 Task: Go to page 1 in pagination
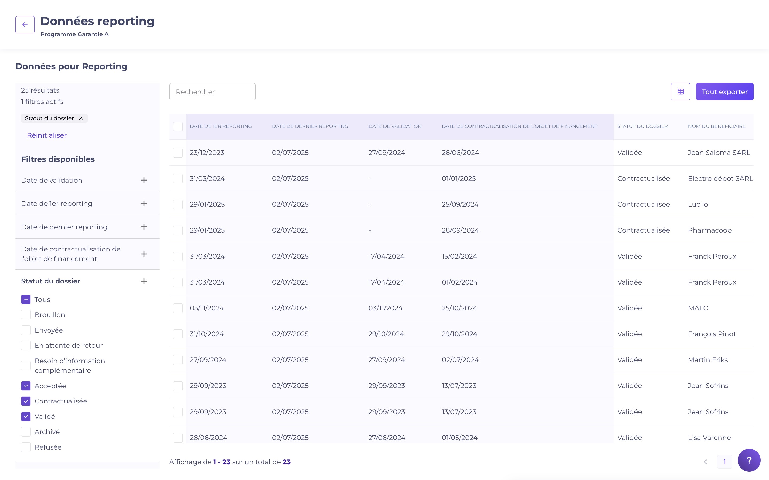[x=724, y=462]
